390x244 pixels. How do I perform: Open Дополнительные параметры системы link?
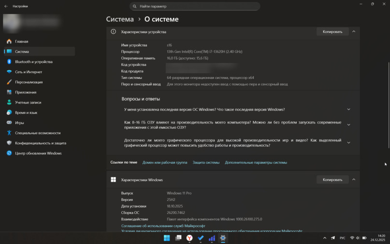pos(256,163)
